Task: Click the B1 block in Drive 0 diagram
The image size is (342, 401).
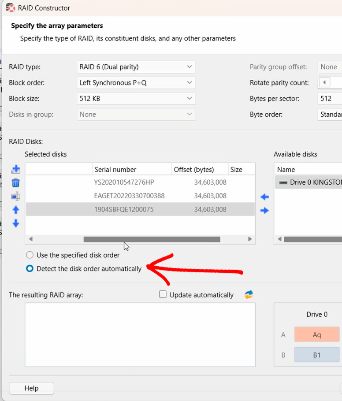Action: click(x=317, y=355)
